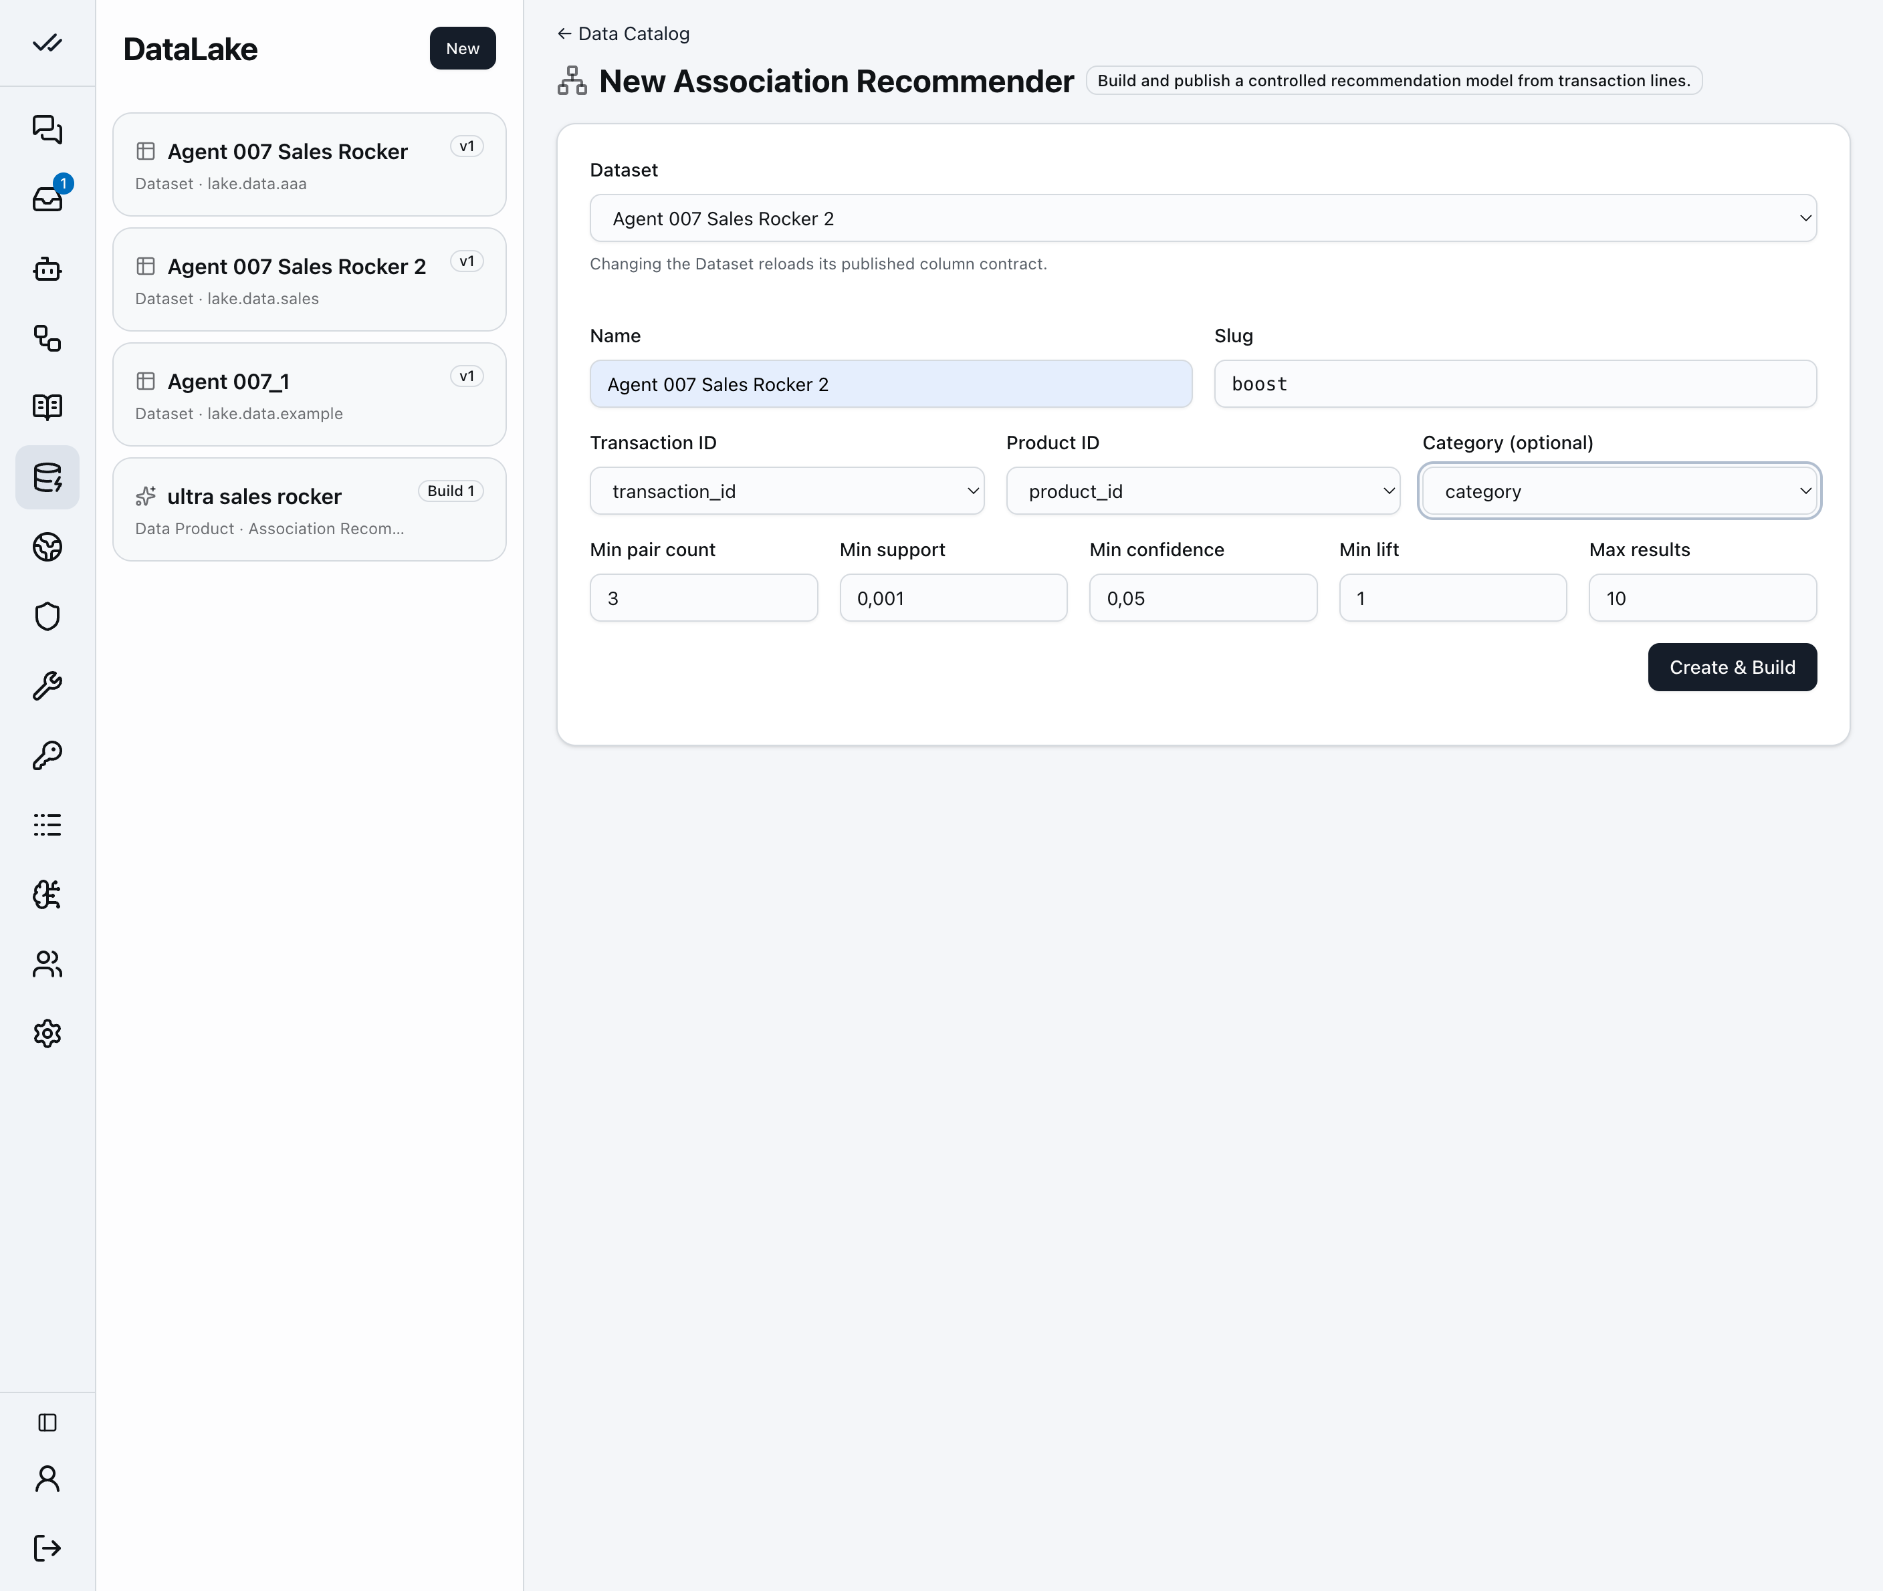Screen dimensions: 1883x1591
Task: Open the Agent 007 Sales Rocker dataset card
Action: (x=310, y=164)
